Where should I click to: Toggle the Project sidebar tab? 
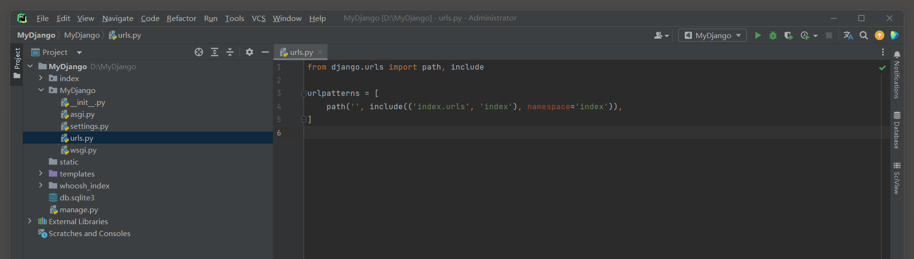[17, 63]
